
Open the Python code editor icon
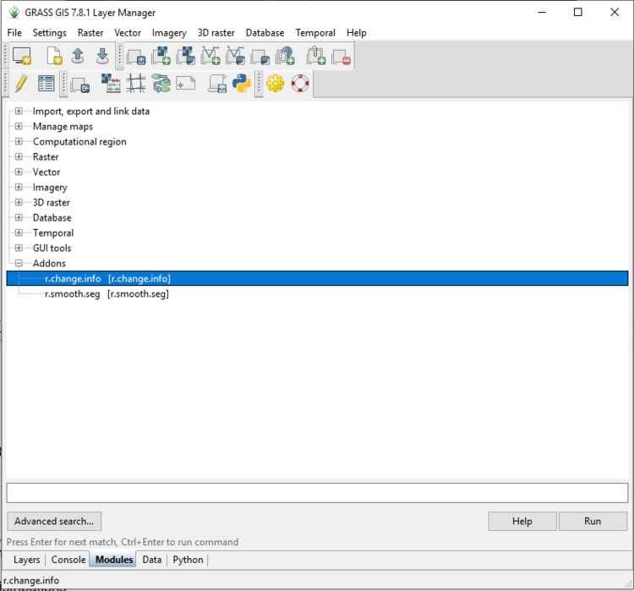click(x=242, y=83)
